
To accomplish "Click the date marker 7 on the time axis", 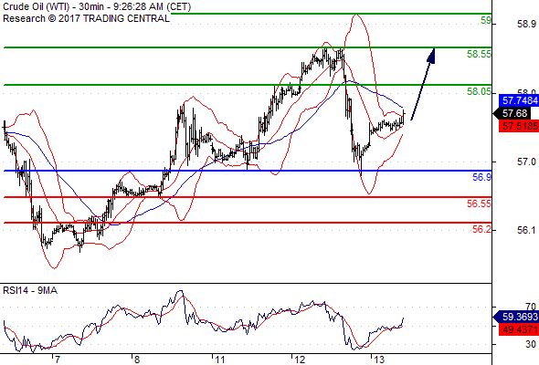I will (58, 360).
